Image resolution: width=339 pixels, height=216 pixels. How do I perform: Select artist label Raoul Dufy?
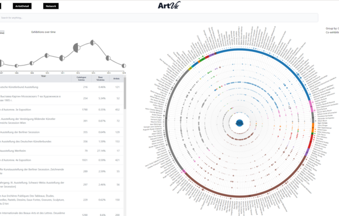159,108
